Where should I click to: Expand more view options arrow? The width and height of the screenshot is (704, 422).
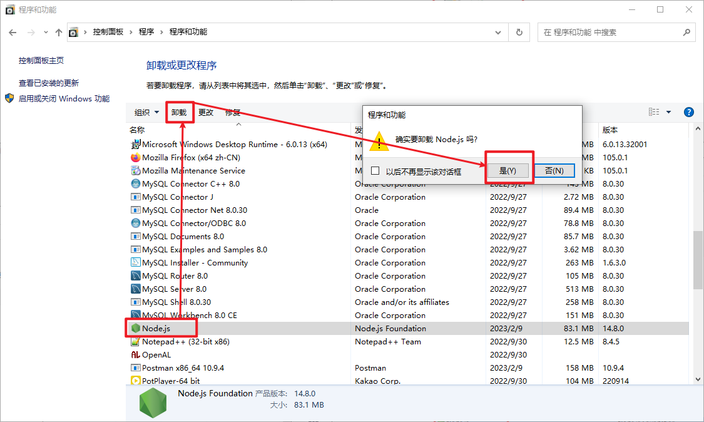tap(668, 112)
